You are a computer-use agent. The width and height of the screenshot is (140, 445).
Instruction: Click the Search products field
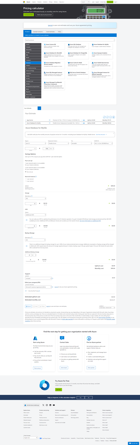70,40
